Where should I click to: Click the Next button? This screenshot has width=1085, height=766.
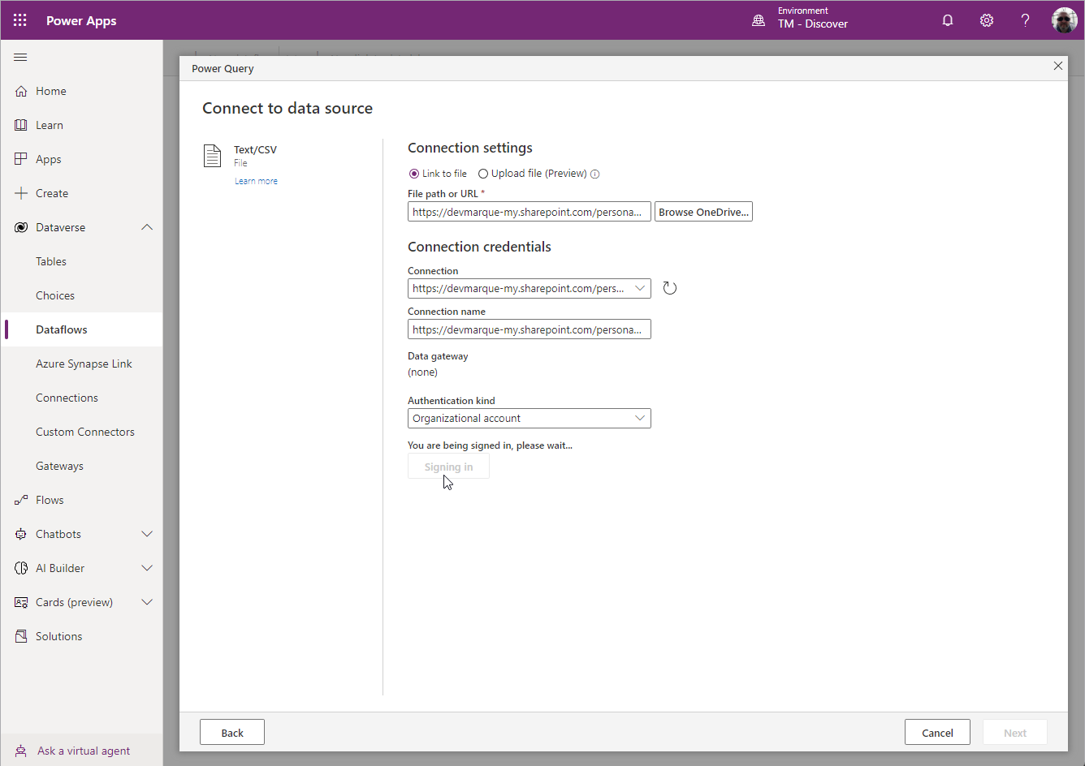pos(1015,732)
